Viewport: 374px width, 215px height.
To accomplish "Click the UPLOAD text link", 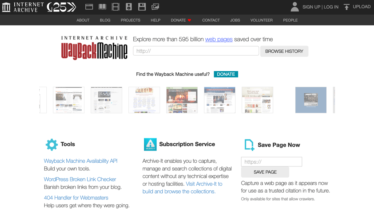I will (362, 7).
